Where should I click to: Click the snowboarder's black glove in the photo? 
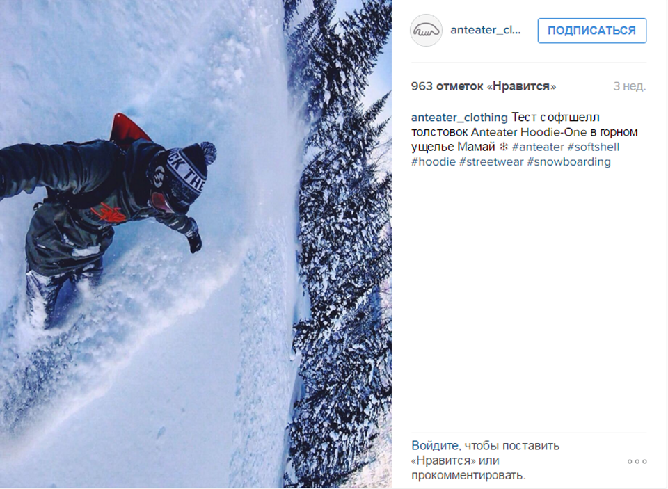195,241
